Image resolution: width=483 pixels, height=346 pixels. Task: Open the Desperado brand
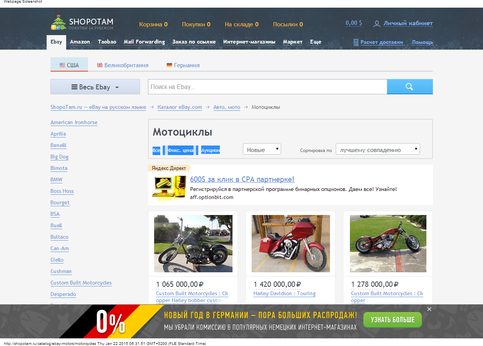63,294
